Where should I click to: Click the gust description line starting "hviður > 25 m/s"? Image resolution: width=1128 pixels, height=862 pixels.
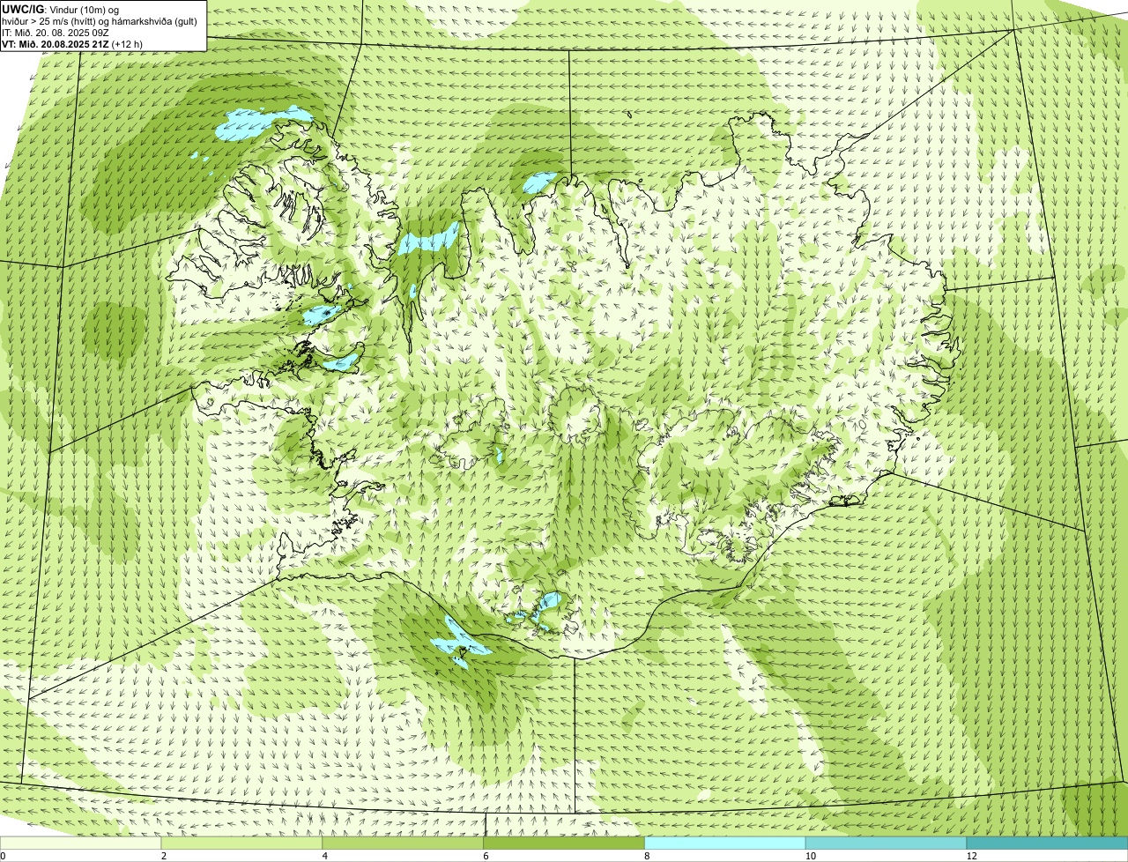(x=100, y=21)
